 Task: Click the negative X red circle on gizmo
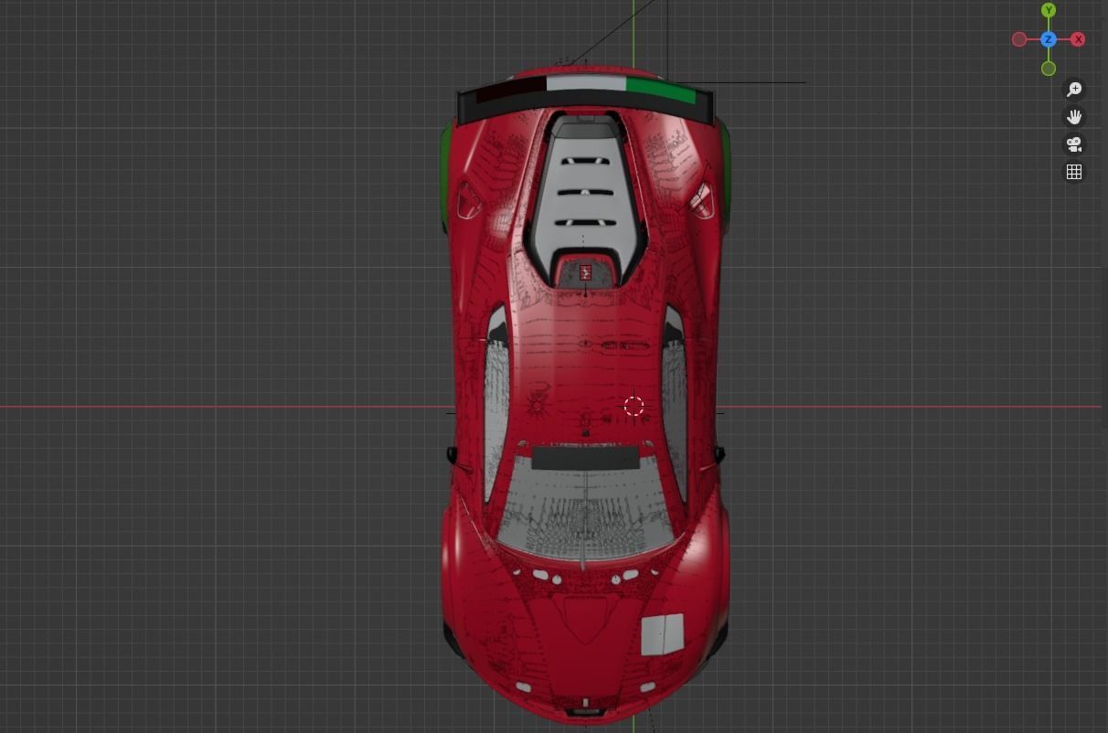[1019, 39]
